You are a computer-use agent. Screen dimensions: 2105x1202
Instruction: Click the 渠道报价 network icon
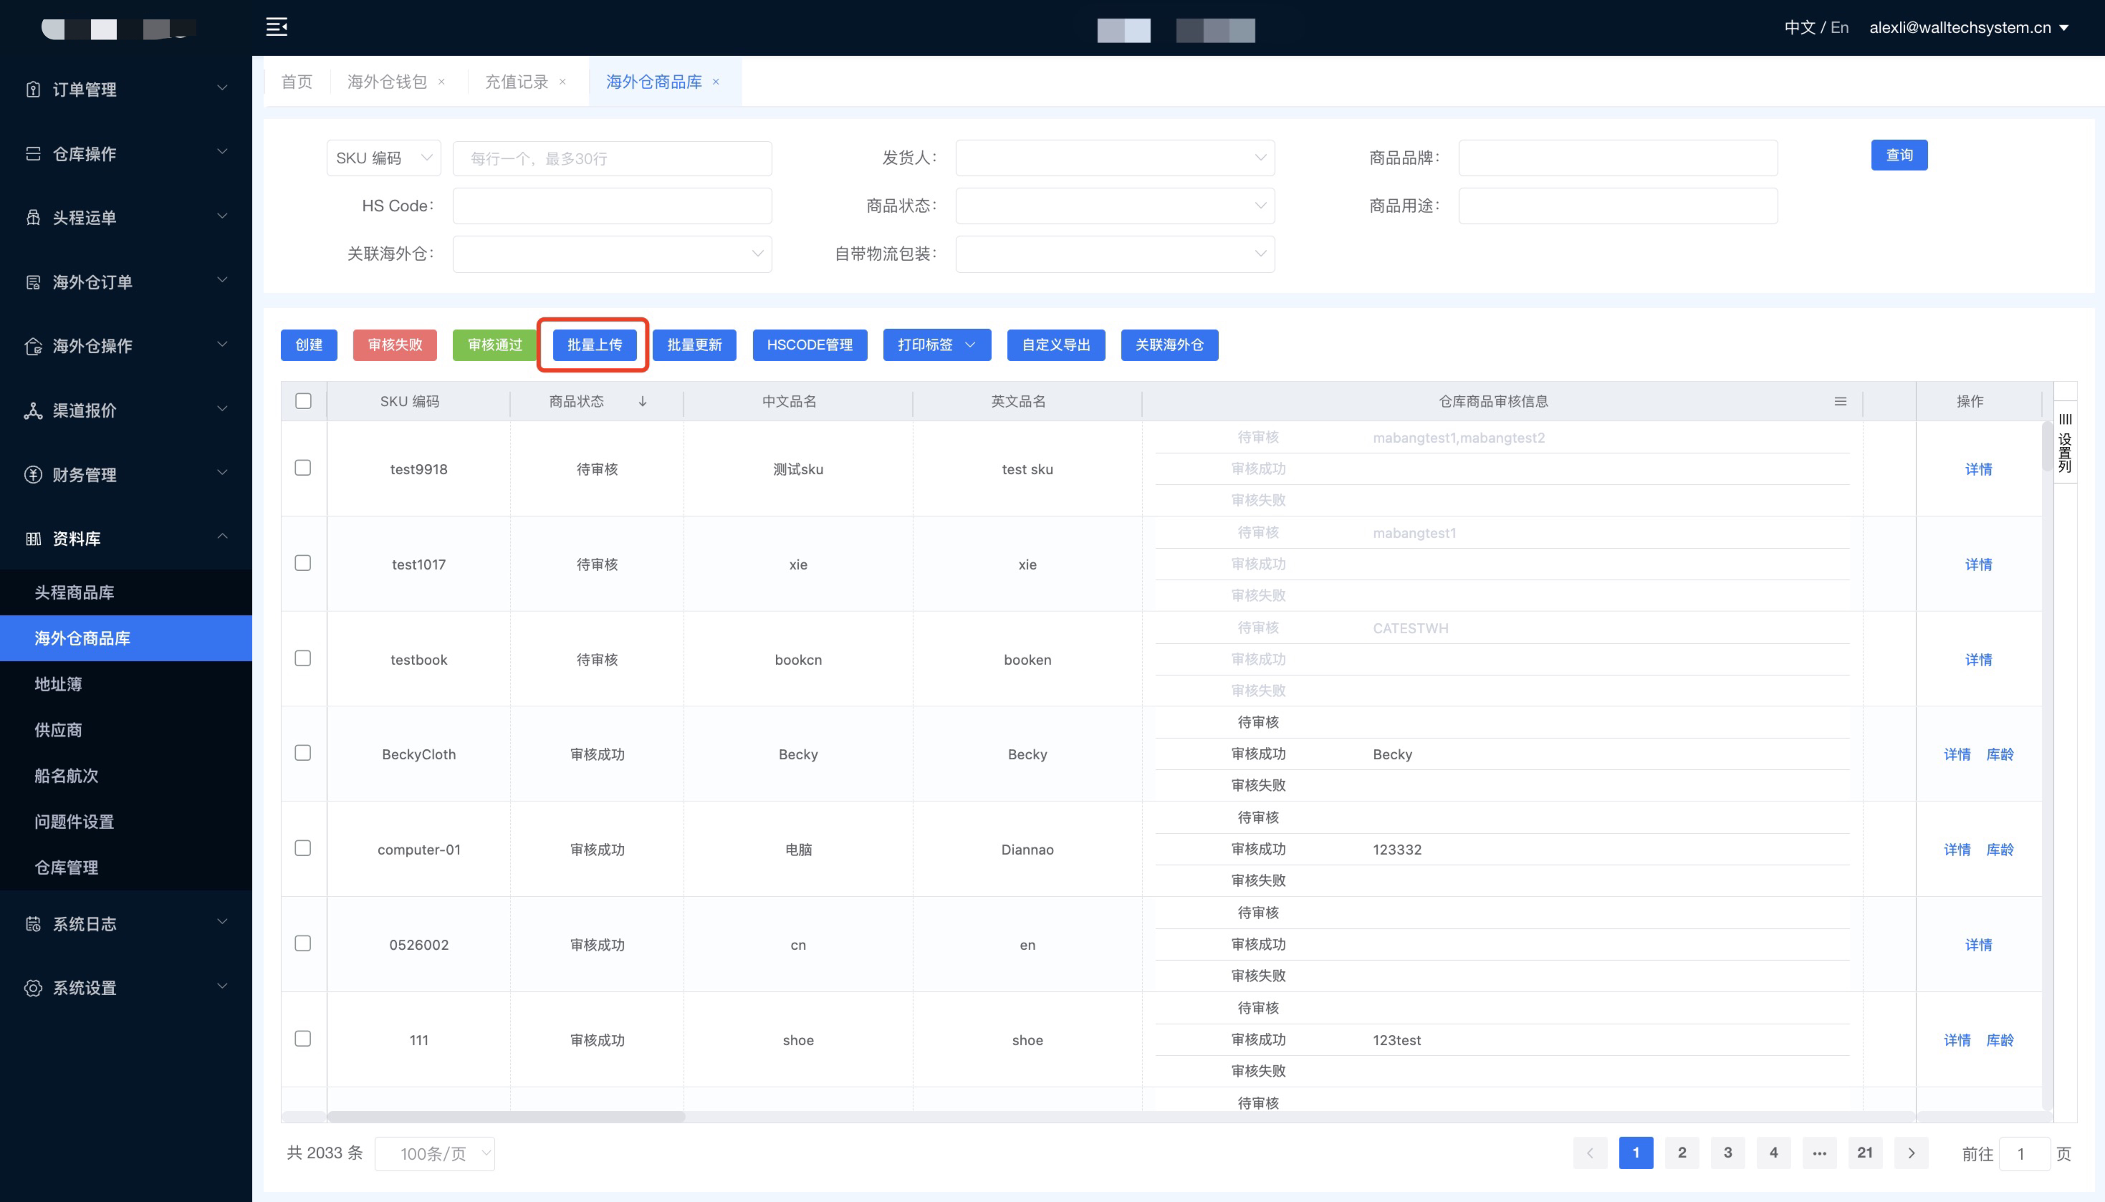[x=33, y=410]
